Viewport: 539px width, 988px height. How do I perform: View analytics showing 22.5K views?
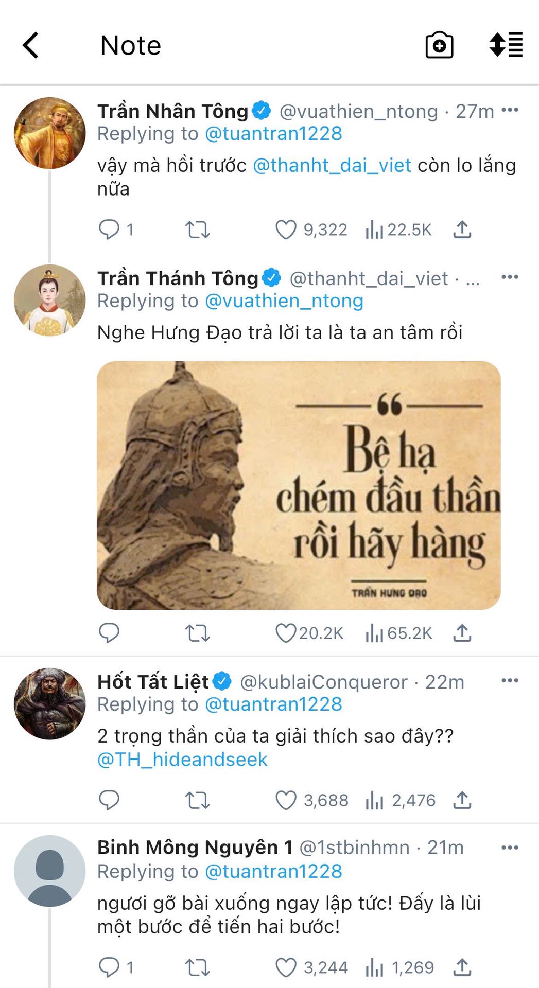(x=399, y=230)
